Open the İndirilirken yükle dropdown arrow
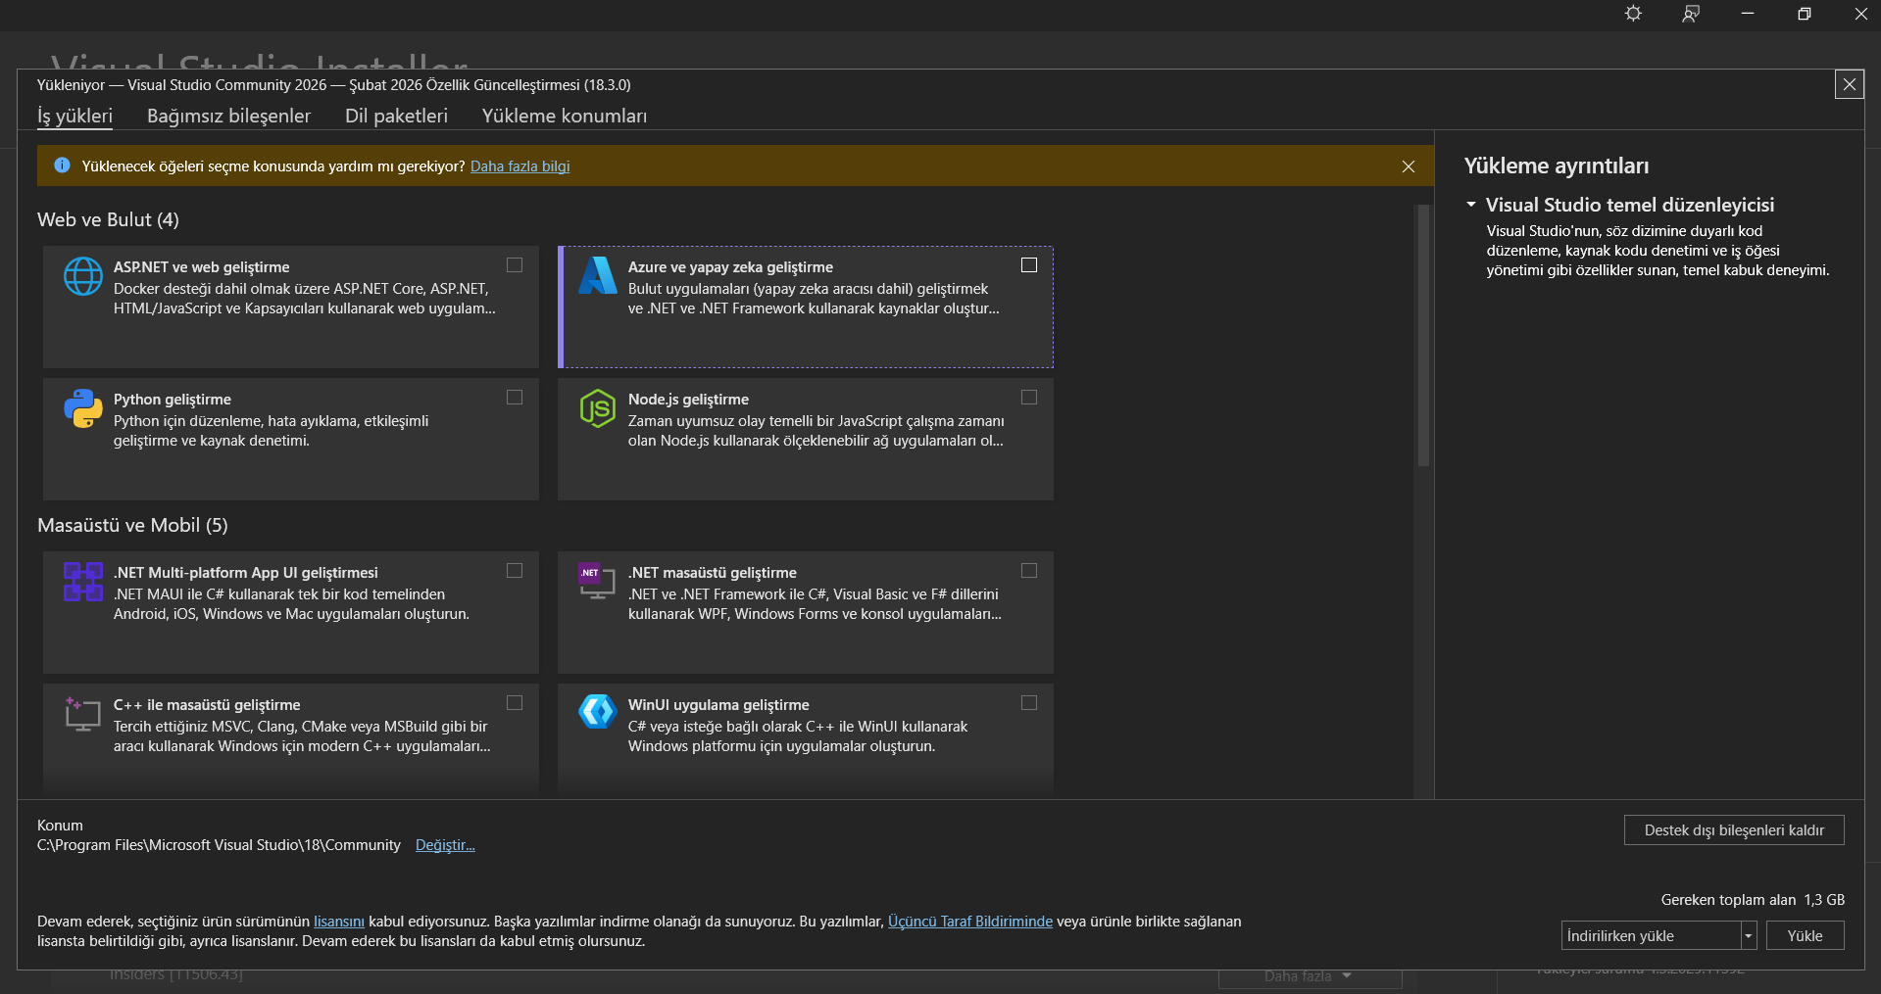Screen dimensions: 1881x994 click(x=1749, y=936)
